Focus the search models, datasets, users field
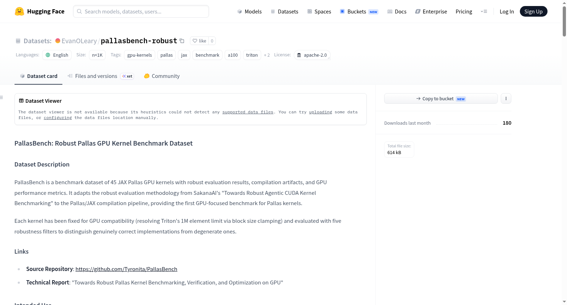This screenshot has width=567, height=305. [141, 11]
